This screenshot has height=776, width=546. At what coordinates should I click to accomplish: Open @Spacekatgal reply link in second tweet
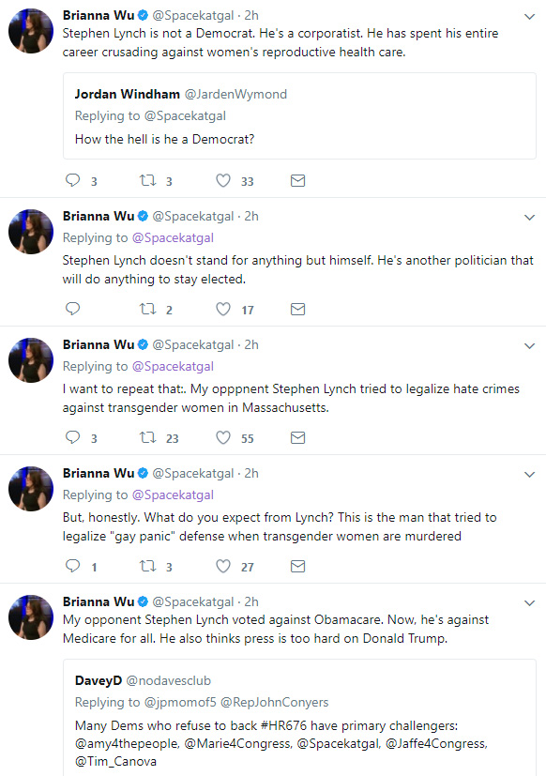tap(173, 238)
